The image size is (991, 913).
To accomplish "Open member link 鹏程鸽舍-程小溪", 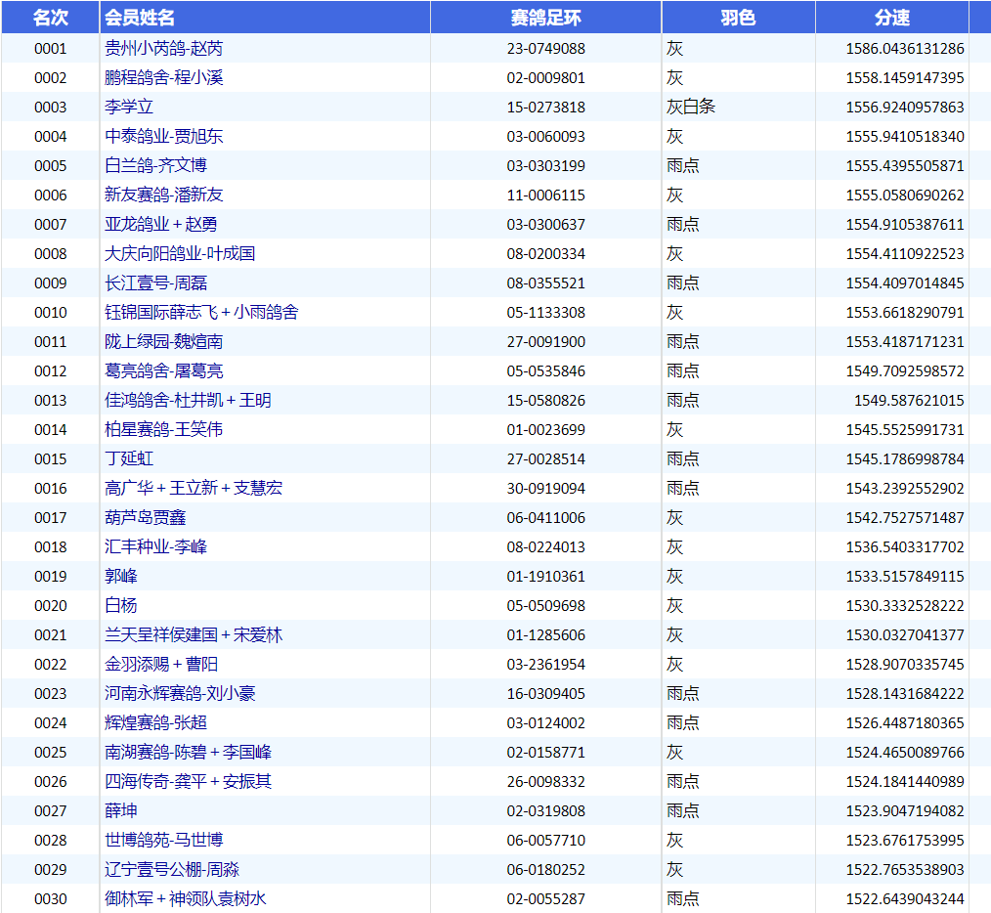I will click(163, 78).
